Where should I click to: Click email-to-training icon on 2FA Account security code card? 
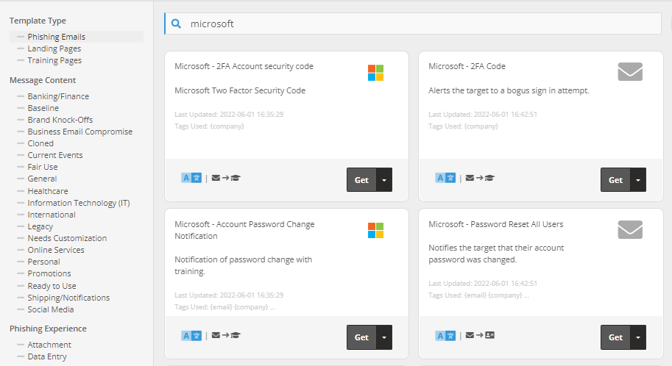[226, 178]
